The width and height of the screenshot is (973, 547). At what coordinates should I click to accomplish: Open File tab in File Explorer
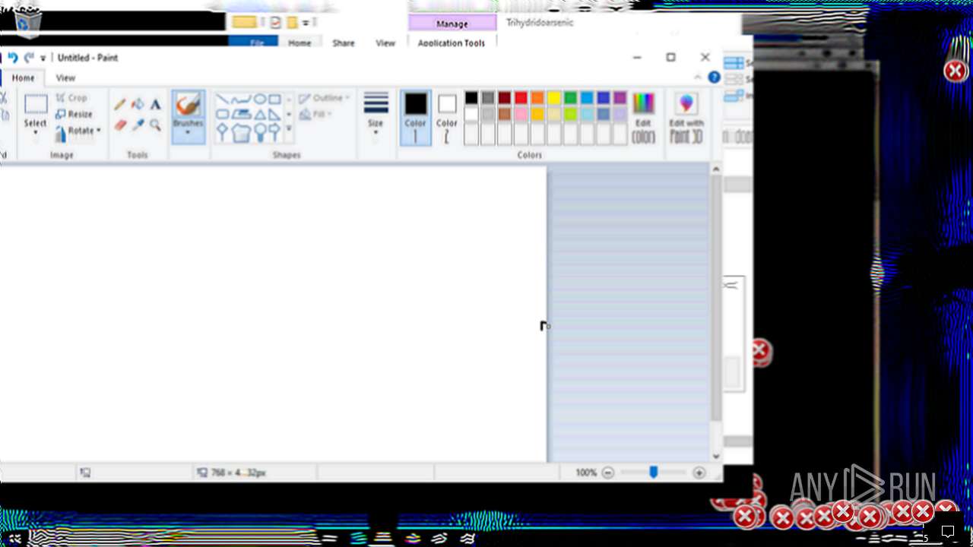(257, 43)
